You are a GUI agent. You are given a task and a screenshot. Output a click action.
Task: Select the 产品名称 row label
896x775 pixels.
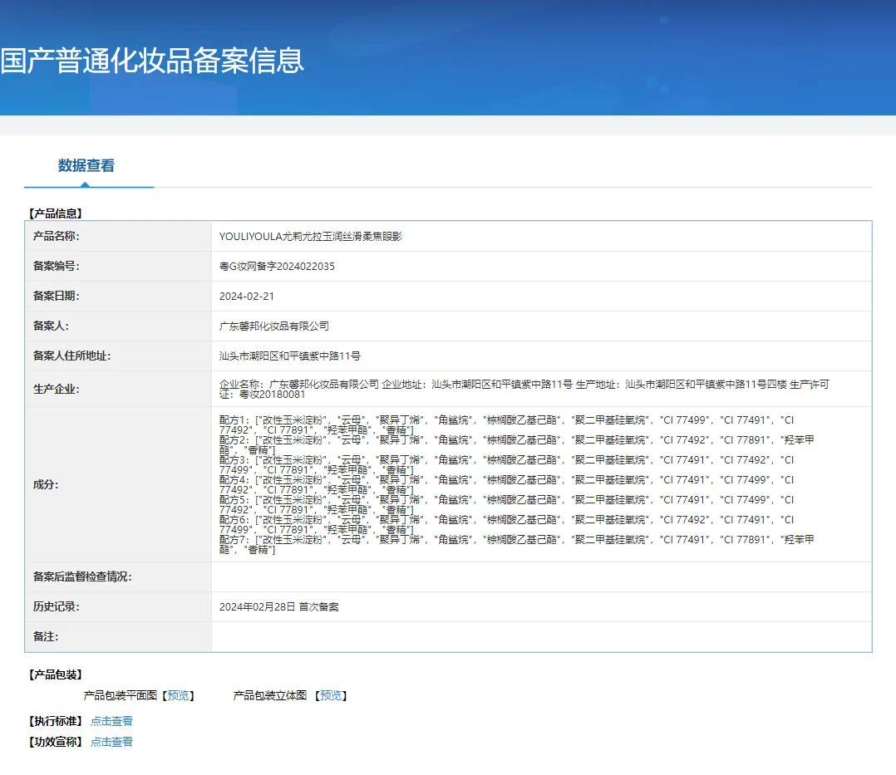pyautogui.click(x=56, y=236)
